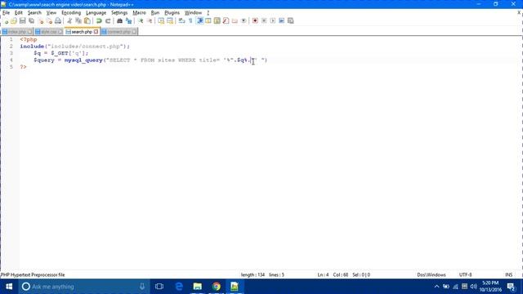Open the Settings menu

pos(119,13)
